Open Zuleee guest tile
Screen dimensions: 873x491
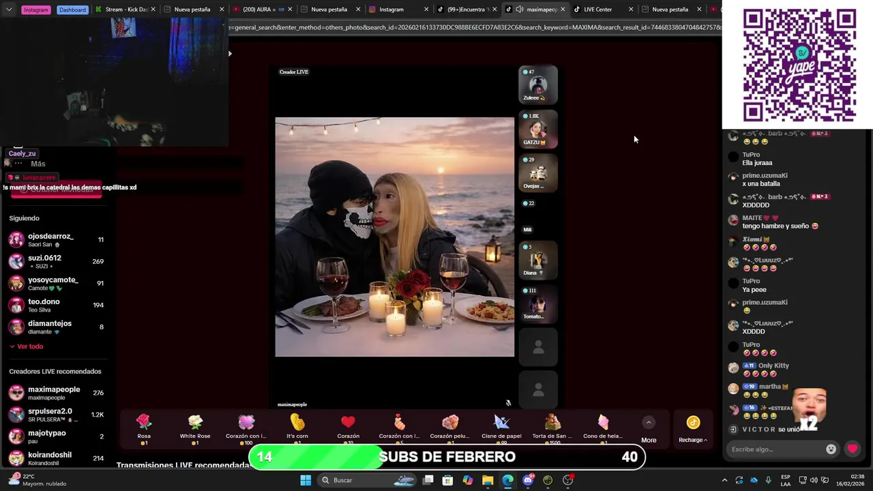coord(538,85)
